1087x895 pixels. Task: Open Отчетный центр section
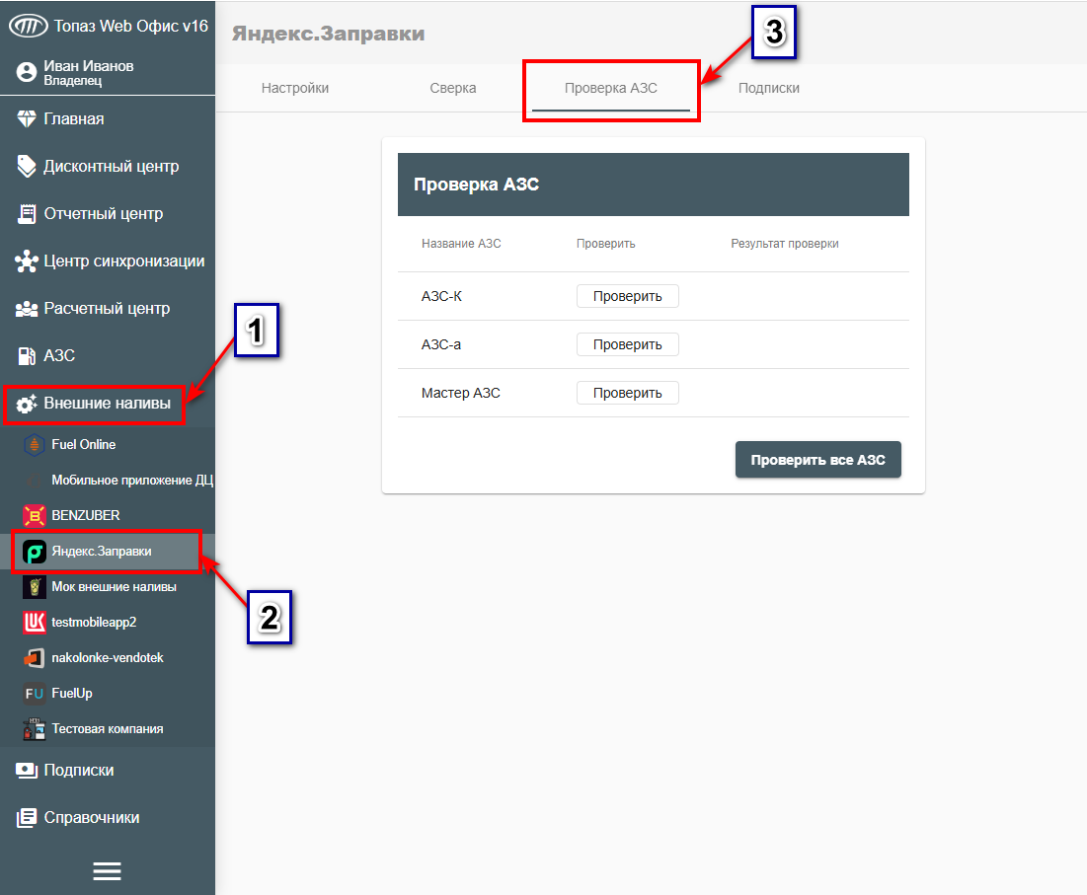[x=108, y=214]
